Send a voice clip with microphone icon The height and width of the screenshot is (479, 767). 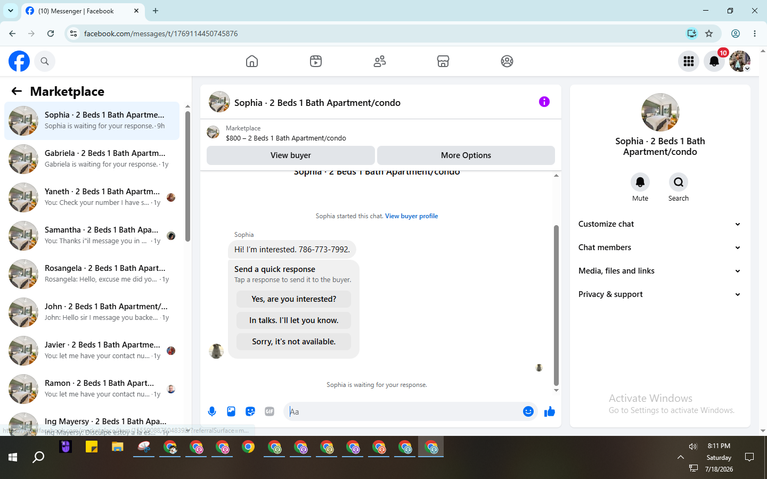point(212,411)
